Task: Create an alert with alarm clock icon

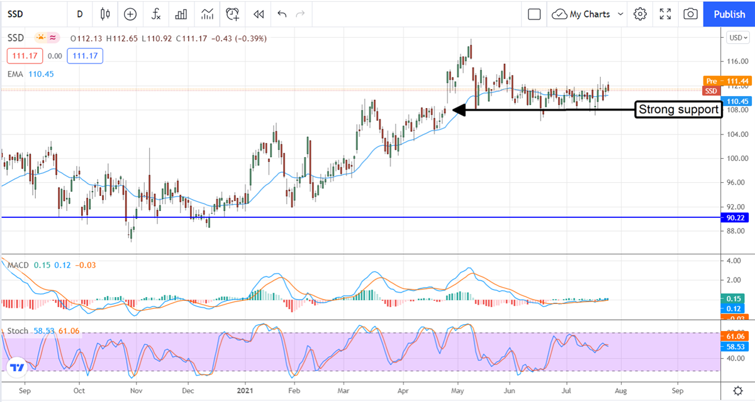Action: [x=233, y=14]
